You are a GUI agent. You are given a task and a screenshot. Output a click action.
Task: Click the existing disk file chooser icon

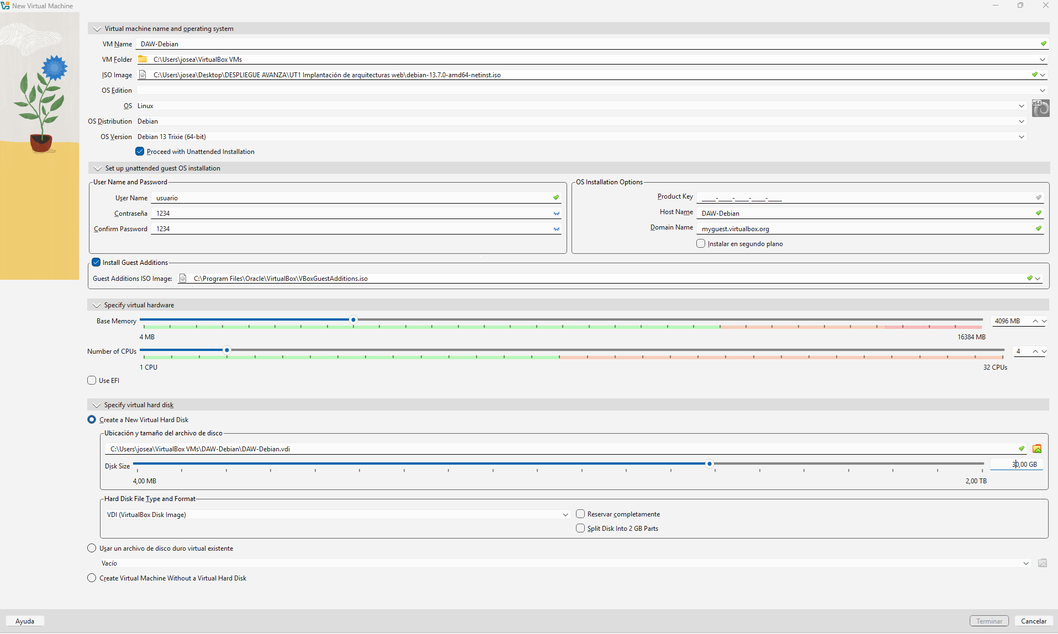[1042, 563]
